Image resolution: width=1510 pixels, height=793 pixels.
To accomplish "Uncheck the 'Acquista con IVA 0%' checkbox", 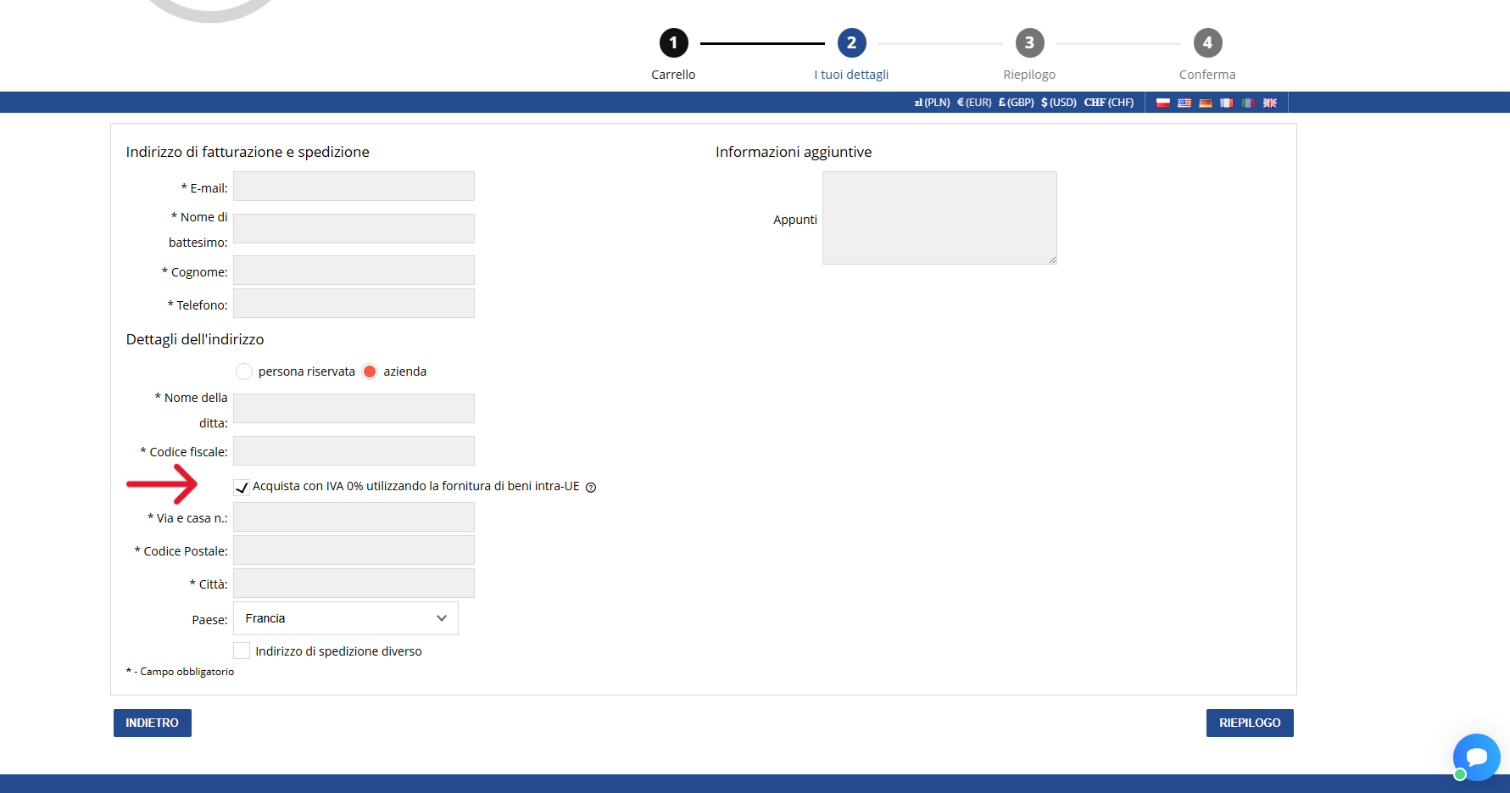I will 242,487.
